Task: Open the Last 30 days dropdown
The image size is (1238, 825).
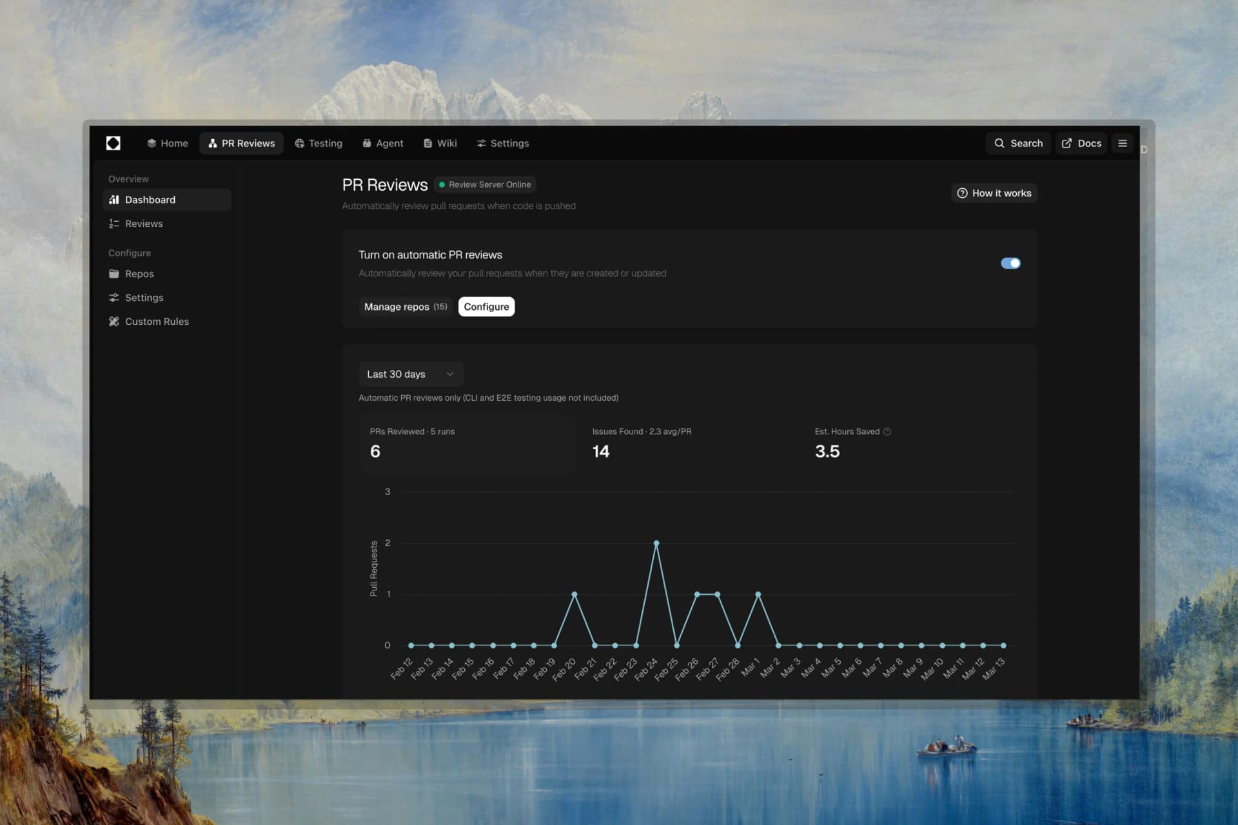Action: tap(411, 374)
